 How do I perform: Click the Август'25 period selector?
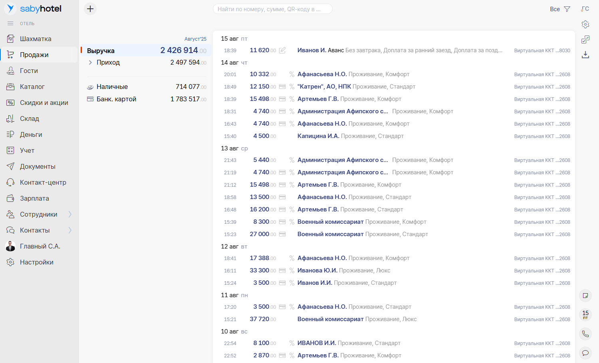[195, 39]
